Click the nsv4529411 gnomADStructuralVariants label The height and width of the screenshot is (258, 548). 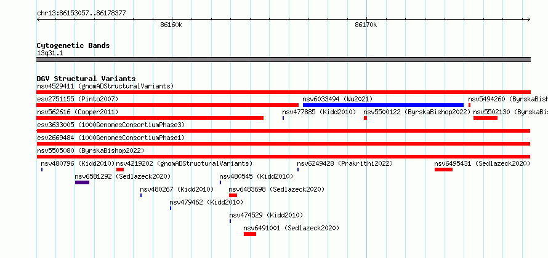pyautogui.click(x=105, y=86)
